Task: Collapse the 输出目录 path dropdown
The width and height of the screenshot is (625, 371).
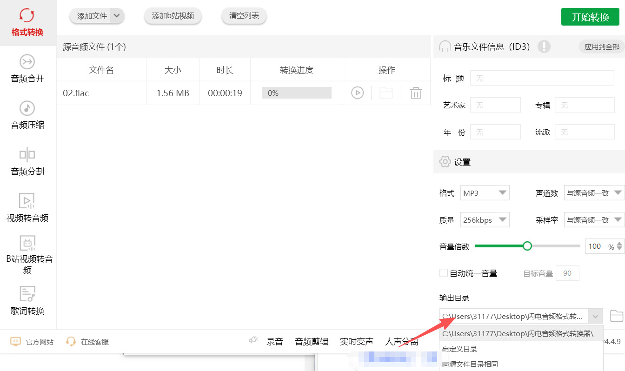Action: 595,317
